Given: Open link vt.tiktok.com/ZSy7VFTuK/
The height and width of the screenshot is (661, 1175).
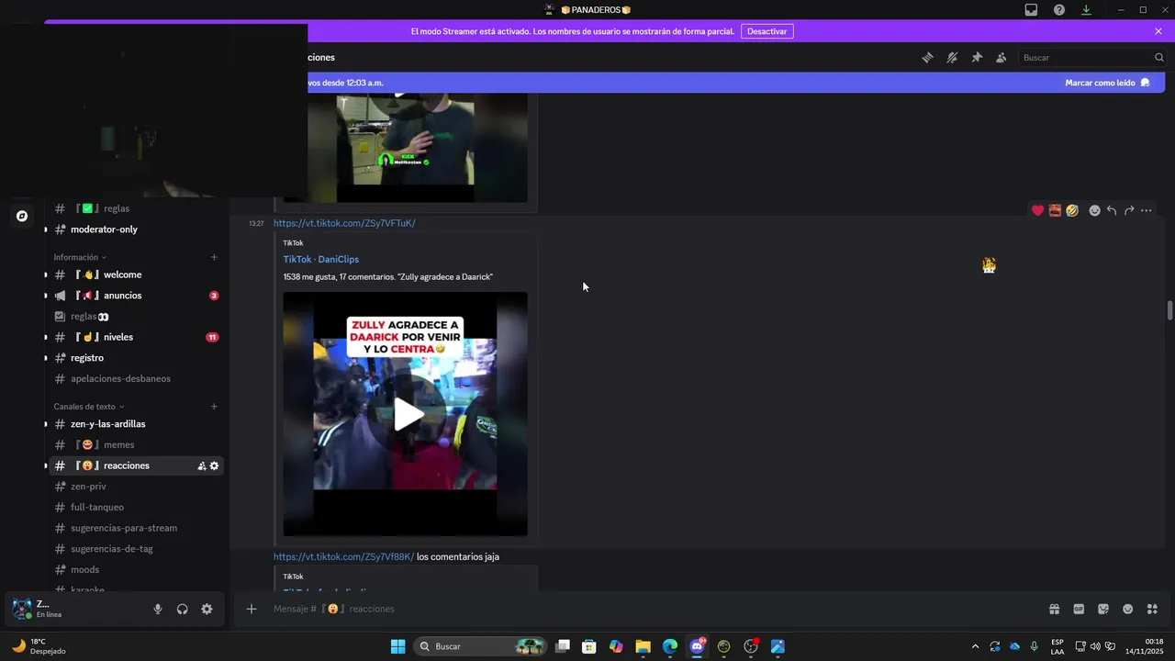Looking at the screenshot, I should click(344, 223).
